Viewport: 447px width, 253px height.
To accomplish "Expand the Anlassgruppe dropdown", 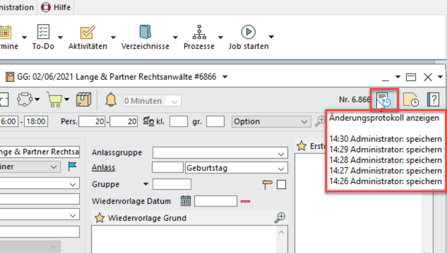I will click(281, 153).
